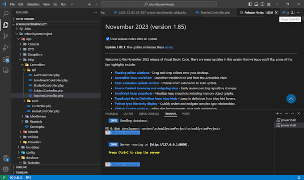Create a new terminal with plus icon
The width and height of the screenshot is (304, 180).
(277, 113)
